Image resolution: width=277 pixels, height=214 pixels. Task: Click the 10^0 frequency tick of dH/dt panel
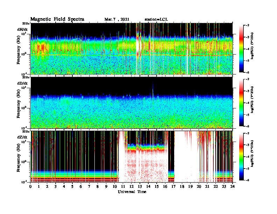[24, 54]
